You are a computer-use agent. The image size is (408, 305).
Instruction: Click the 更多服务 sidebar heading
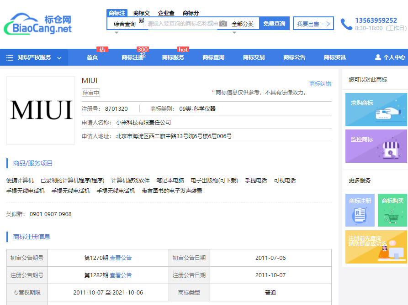pyautogui.click(x=360, y=181)
